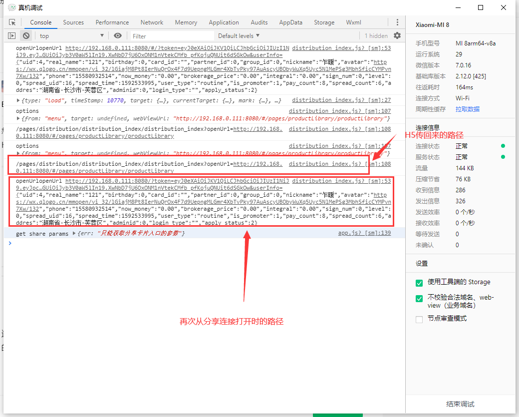This screenshot has width=519, height=417.
Task: Click the 微信版本 7.0.16 value
Action: point(463,65)
